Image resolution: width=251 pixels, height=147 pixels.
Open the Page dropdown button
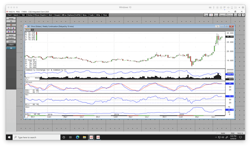click(x=206, y=15)
